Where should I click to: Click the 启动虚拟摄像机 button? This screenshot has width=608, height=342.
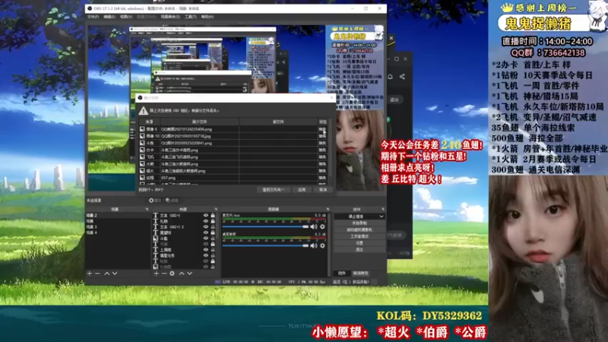(359, 230)
